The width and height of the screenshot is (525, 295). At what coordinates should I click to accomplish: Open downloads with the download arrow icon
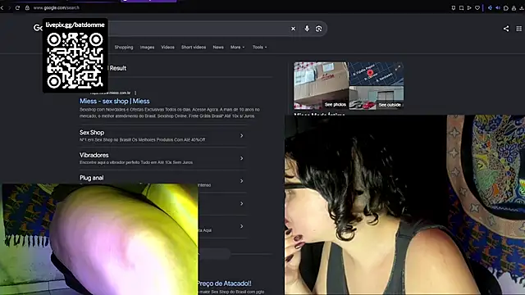[522, 7]
